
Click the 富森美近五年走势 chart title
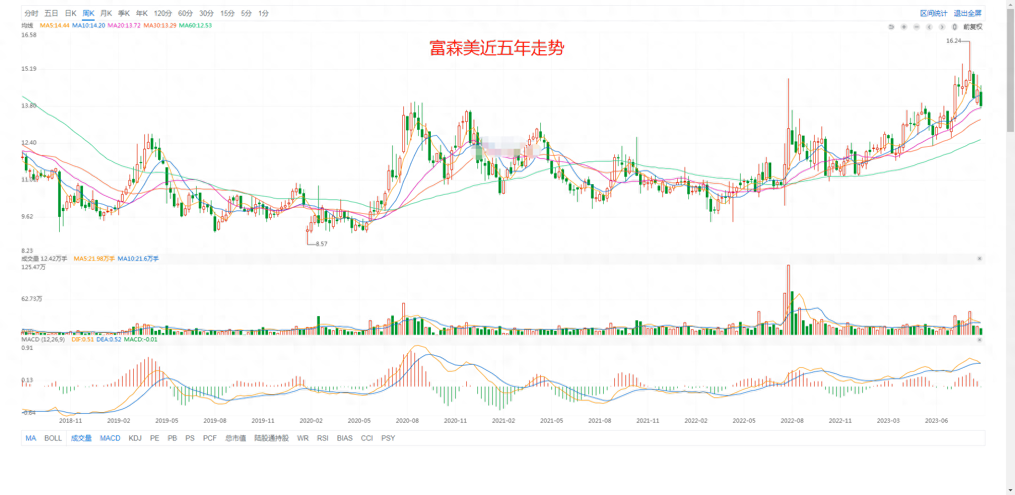point(497,48)
